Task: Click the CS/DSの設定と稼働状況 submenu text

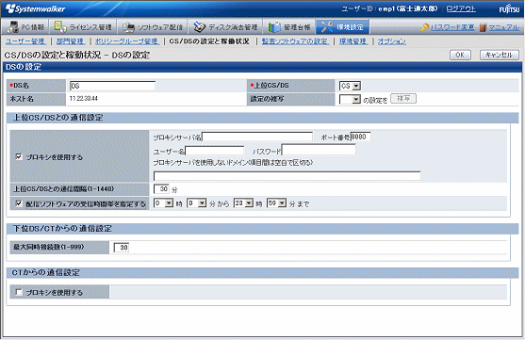Action: click(x=209, y=41)
